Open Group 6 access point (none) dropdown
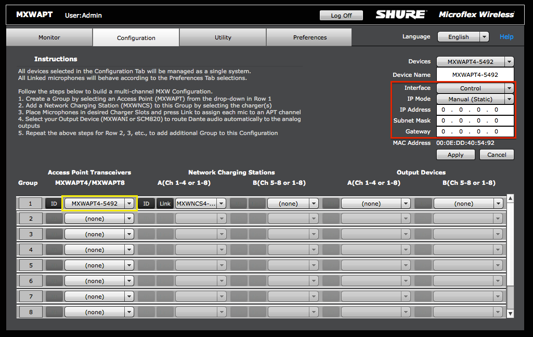The image size is (533, 337). [x=99, y=281]
